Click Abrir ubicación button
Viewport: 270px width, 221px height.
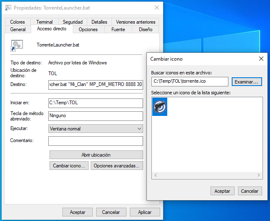96,155
